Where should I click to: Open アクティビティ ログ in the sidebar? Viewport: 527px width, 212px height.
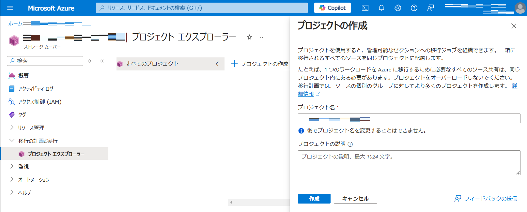36,89
